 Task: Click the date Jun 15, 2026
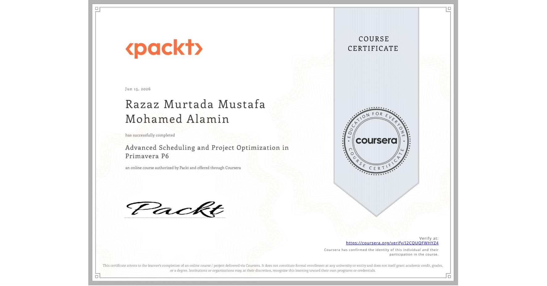[x=138, y=89]
